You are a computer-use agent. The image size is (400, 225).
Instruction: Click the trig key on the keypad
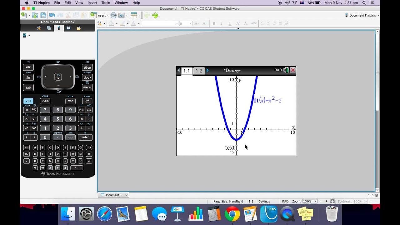tap(34, 110)
